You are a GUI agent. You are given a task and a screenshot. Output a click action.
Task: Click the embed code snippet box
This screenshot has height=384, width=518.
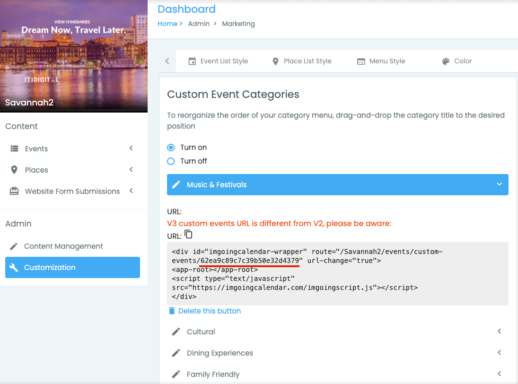click(338, 274)
